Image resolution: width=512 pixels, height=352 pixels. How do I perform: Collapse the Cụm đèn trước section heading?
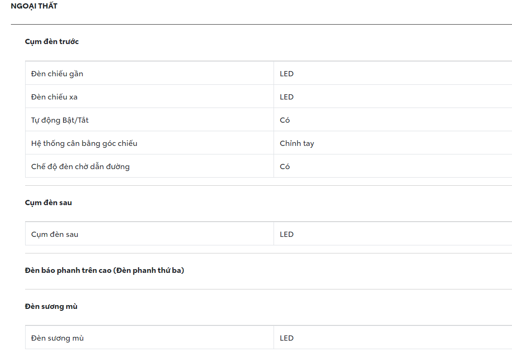(52, 42)
